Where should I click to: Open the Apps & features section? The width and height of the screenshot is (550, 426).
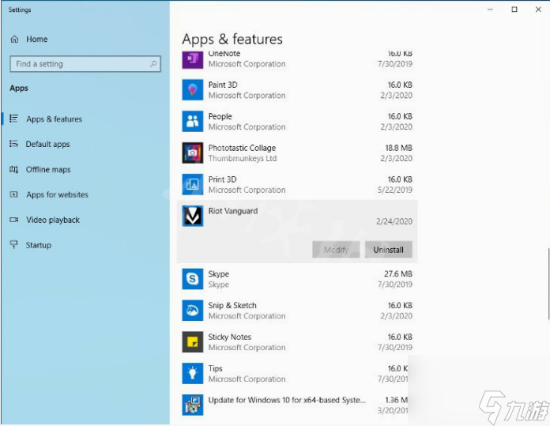point(54,119)
